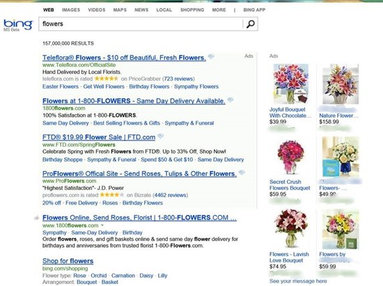Click Best Selling Flowers & Gifts link
Image resolution: width=383 pixels, height=286 pixels.
tap(127, 123)
